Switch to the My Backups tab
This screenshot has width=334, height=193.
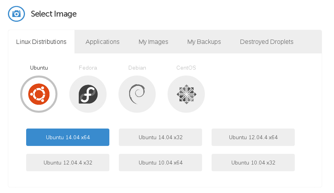204,42
